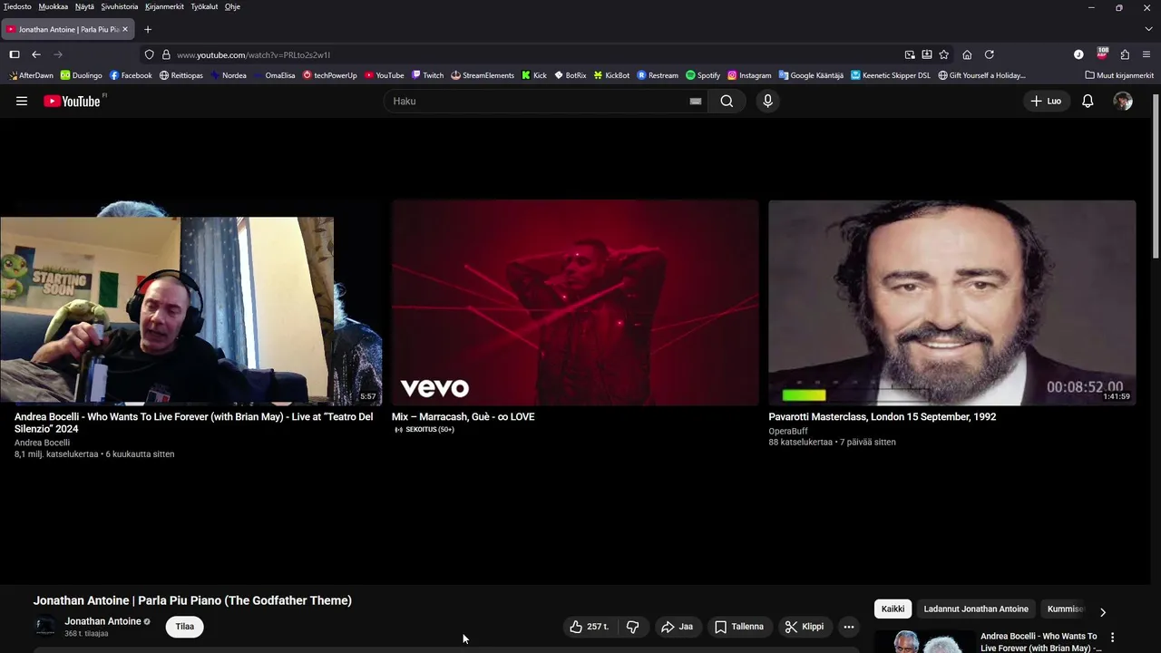Open the picture-in-picture icon in address bar
The height and width of the screenshot is (653, 1161).
910,54
